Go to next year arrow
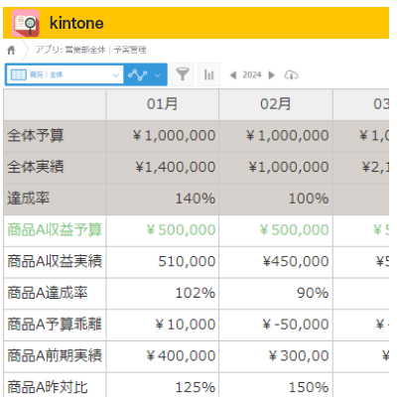Viewport: 397px width, 397px height. [x=272, y=75]
